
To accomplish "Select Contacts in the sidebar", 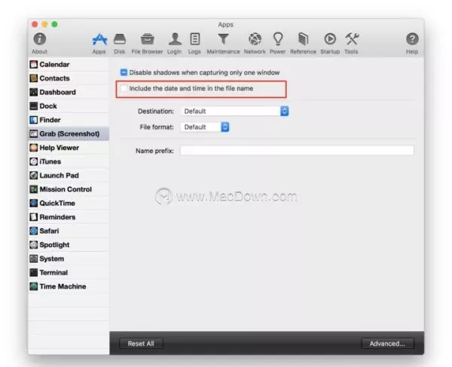I will [x=69, y=78].
